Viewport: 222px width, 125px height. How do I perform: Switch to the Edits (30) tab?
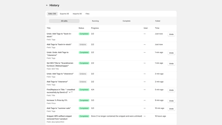pyautogui.click(x=52, y=14)
